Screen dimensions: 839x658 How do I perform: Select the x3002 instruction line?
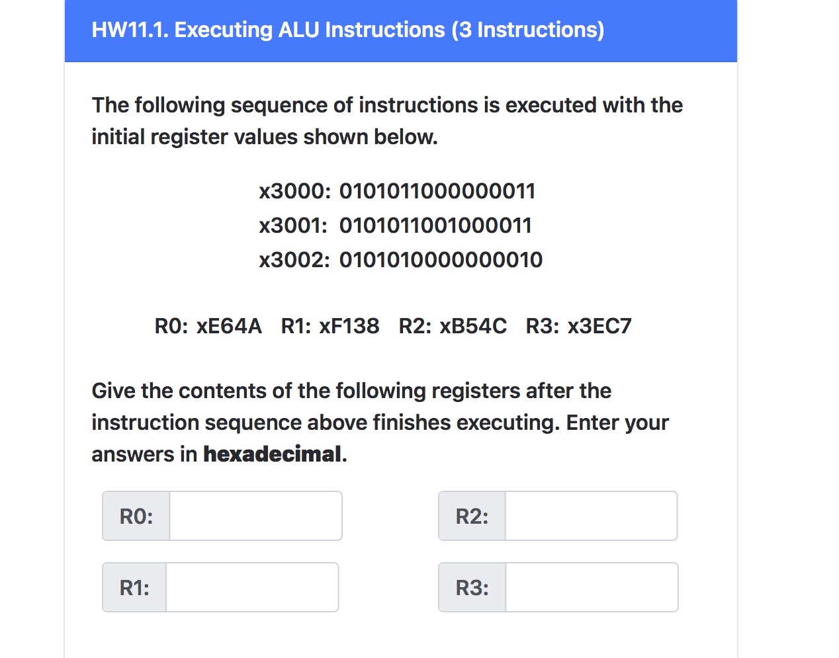pos(400,260)
